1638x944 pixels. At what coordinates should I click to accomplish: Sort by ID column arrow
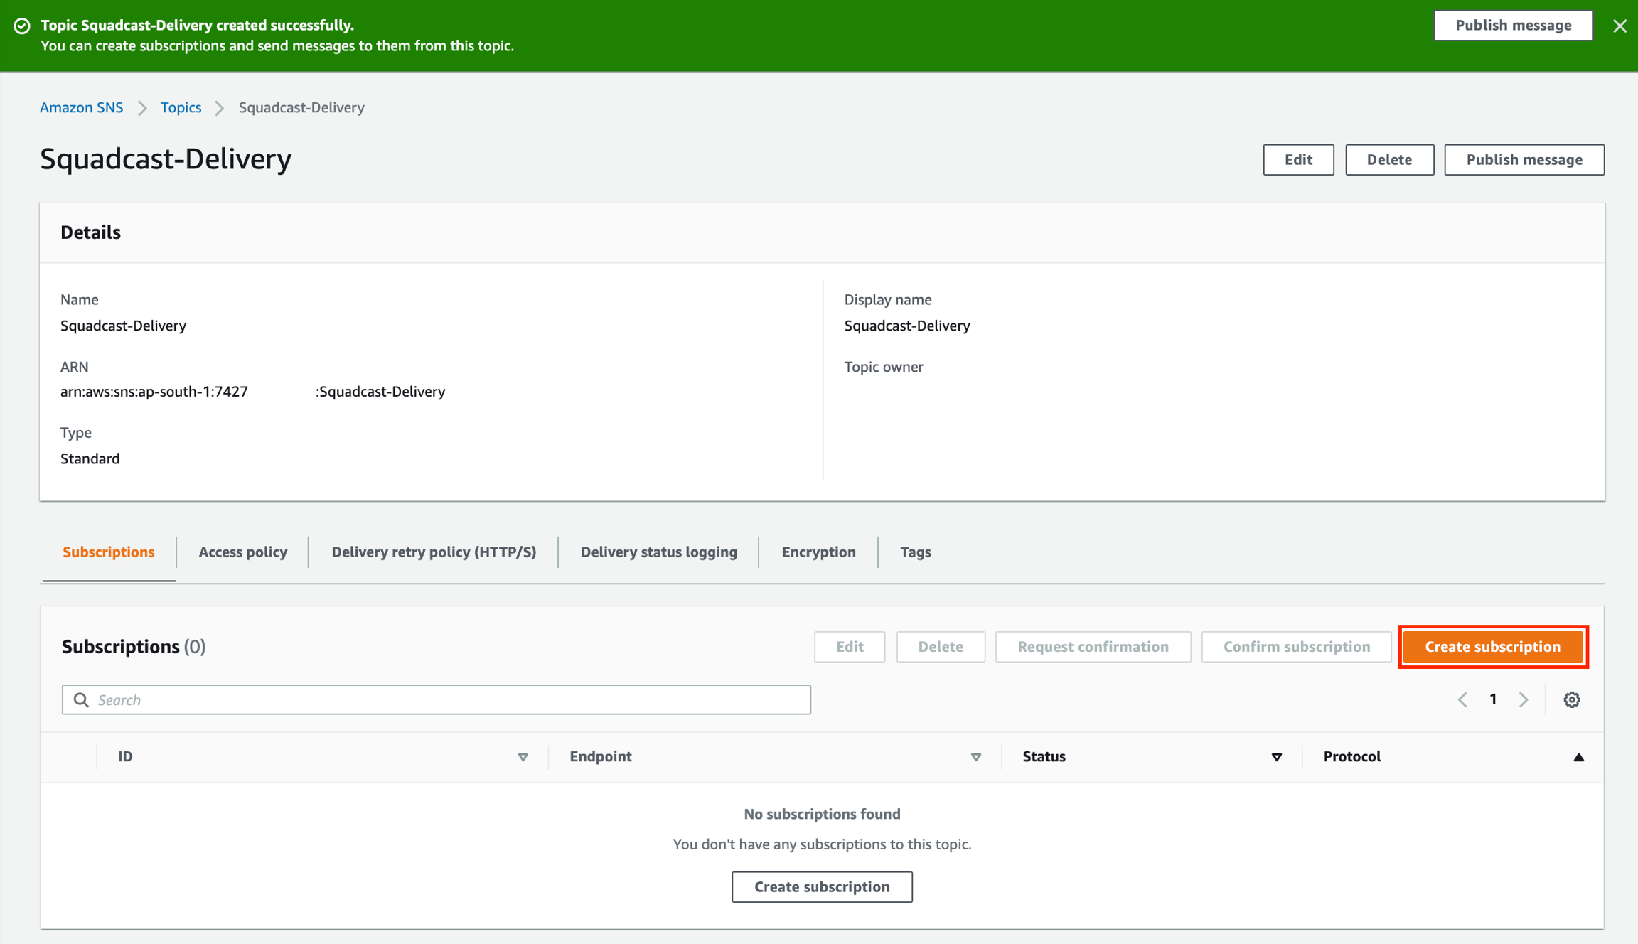click(x=523, y=757)
